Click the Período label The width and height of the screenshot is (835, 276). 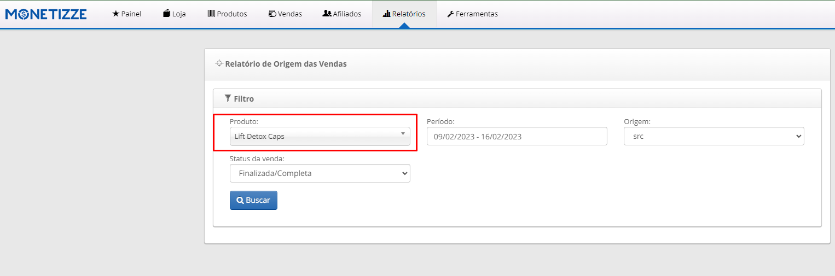click(440, 121)
